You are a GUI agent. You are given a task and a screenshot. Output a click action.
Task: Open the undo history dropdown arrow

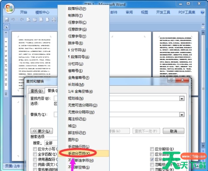[x=17, y=20]
